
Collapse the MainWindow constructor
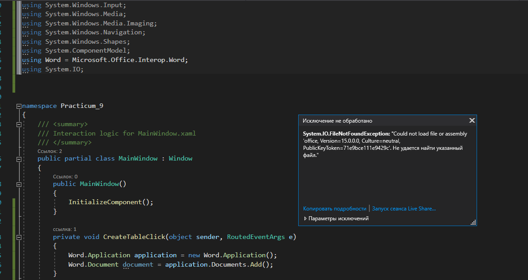(18, 184)
